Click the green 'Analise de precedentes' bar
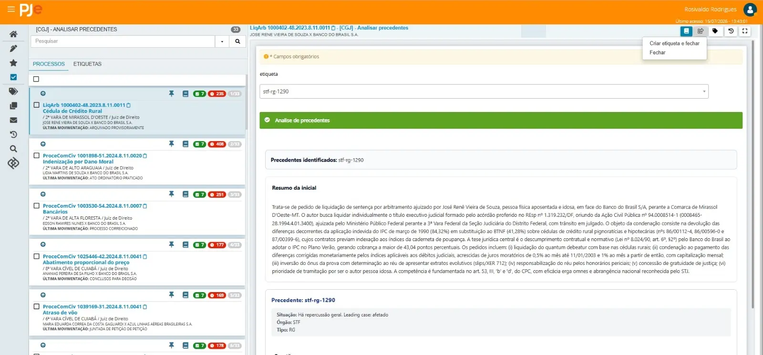Viewport: 763px width, 355px height. [501, 121]
